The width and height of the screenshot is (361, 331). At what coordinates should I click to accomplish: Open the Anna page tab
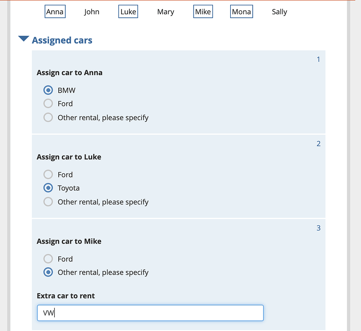click(x=55, y=11)
